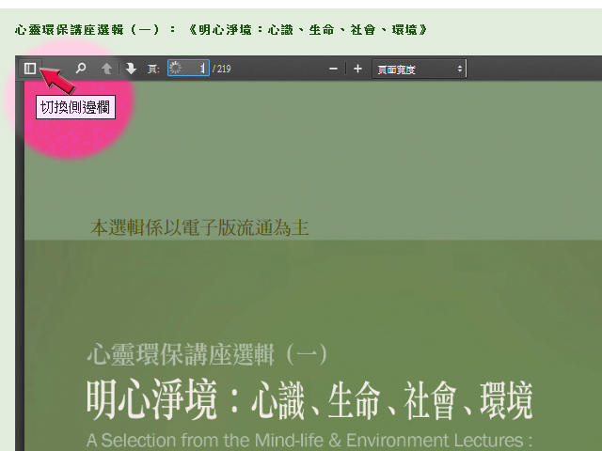Open the 頁面寬度 zoom level dropdown
The width and height of the screenshot is (602, 451).
[x=414, y=69]
